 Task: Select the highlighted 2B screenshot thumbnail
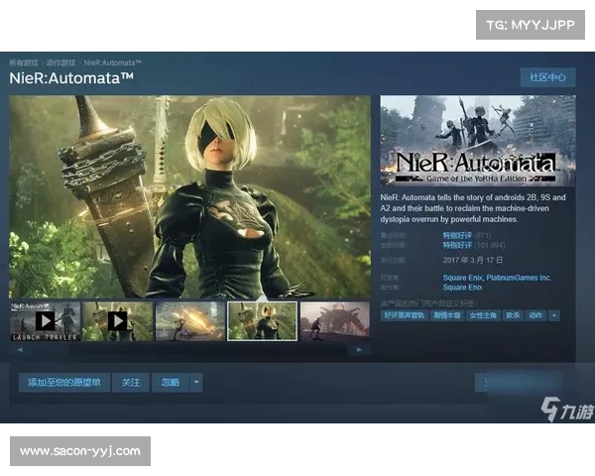pyautogui.click(x=262, y=321)
